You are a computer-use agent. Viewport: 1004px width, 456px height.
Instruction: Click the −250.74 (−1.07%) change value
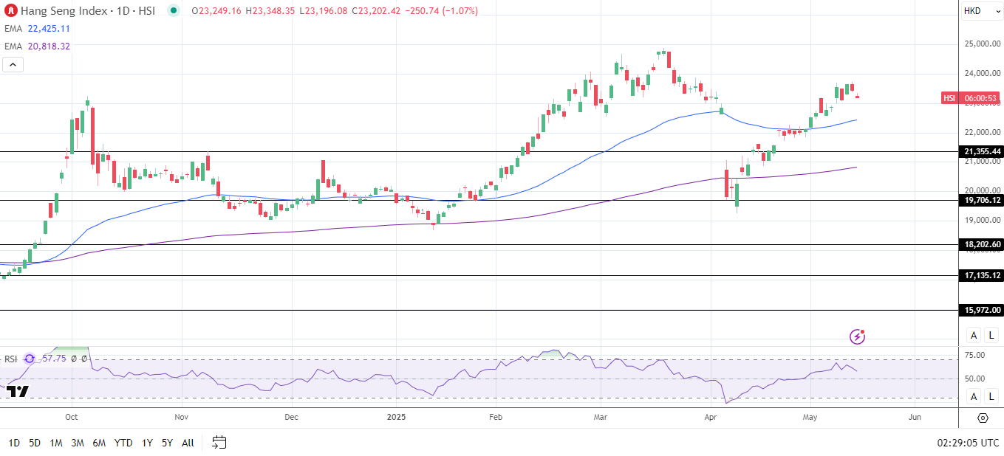(x=441, y=11)
